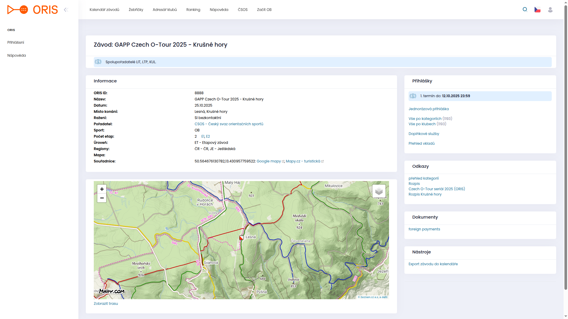
Task: Open the foreign payments document
Action: coord(424,229)
